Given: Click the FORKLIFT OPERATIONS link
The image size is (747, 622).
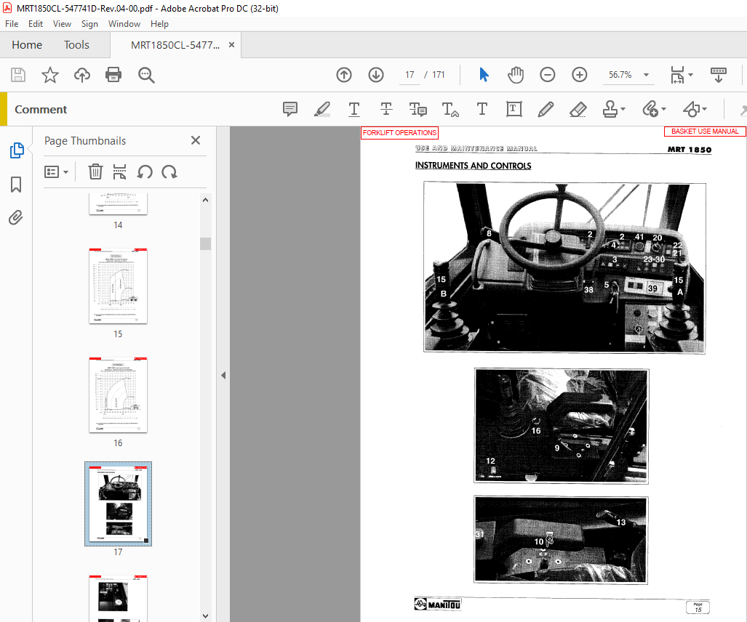Looking at the screenshot, I should coord(399,133).
